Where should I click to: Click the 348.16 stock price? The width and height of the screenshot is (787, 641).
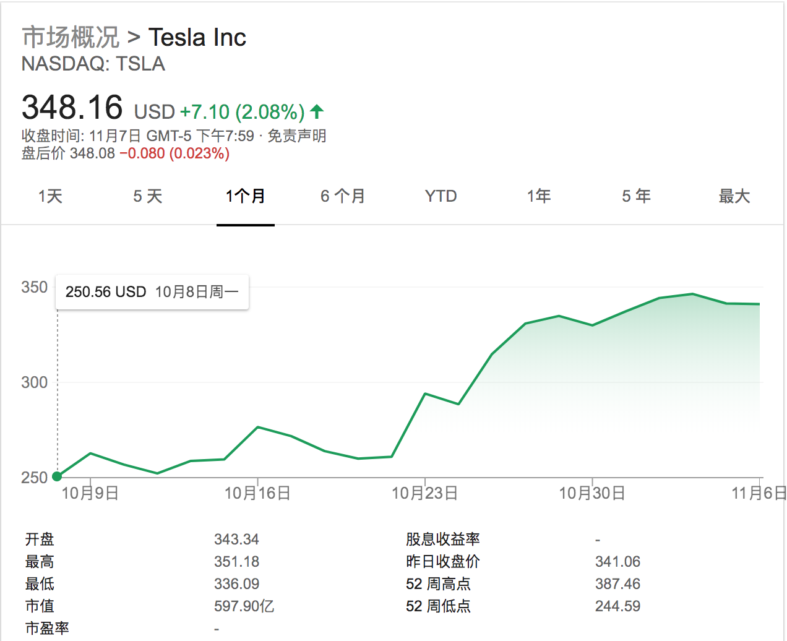[72, 108]
